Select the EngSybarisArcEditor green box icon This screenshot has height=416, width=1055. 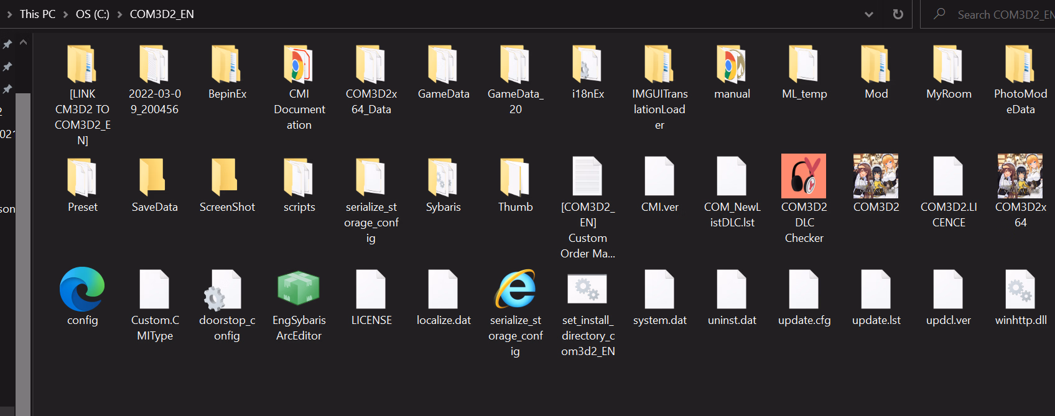click(299, 290)
